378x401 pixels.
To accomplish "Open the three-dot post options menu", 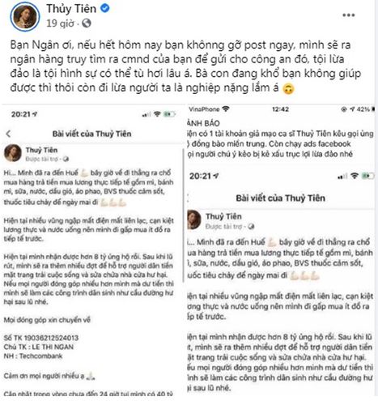I will click(x=348, y=15).
